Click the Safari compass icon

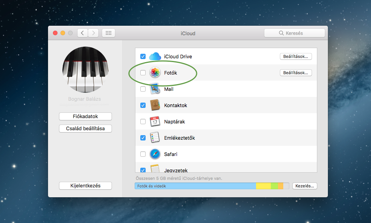pos(155,154)
